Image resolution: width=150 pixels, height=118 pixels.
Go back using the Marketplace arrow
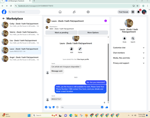click(x=4, y=19)
